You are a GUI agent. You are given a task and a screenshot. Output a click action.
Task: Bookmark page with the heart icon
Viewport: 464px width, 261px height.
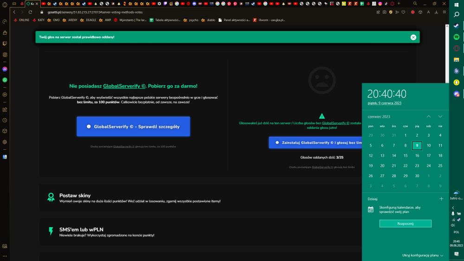coord(403,12)
